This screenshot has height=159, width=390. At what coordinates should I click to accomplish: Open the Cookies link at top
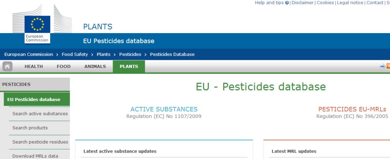pos(325,3)
